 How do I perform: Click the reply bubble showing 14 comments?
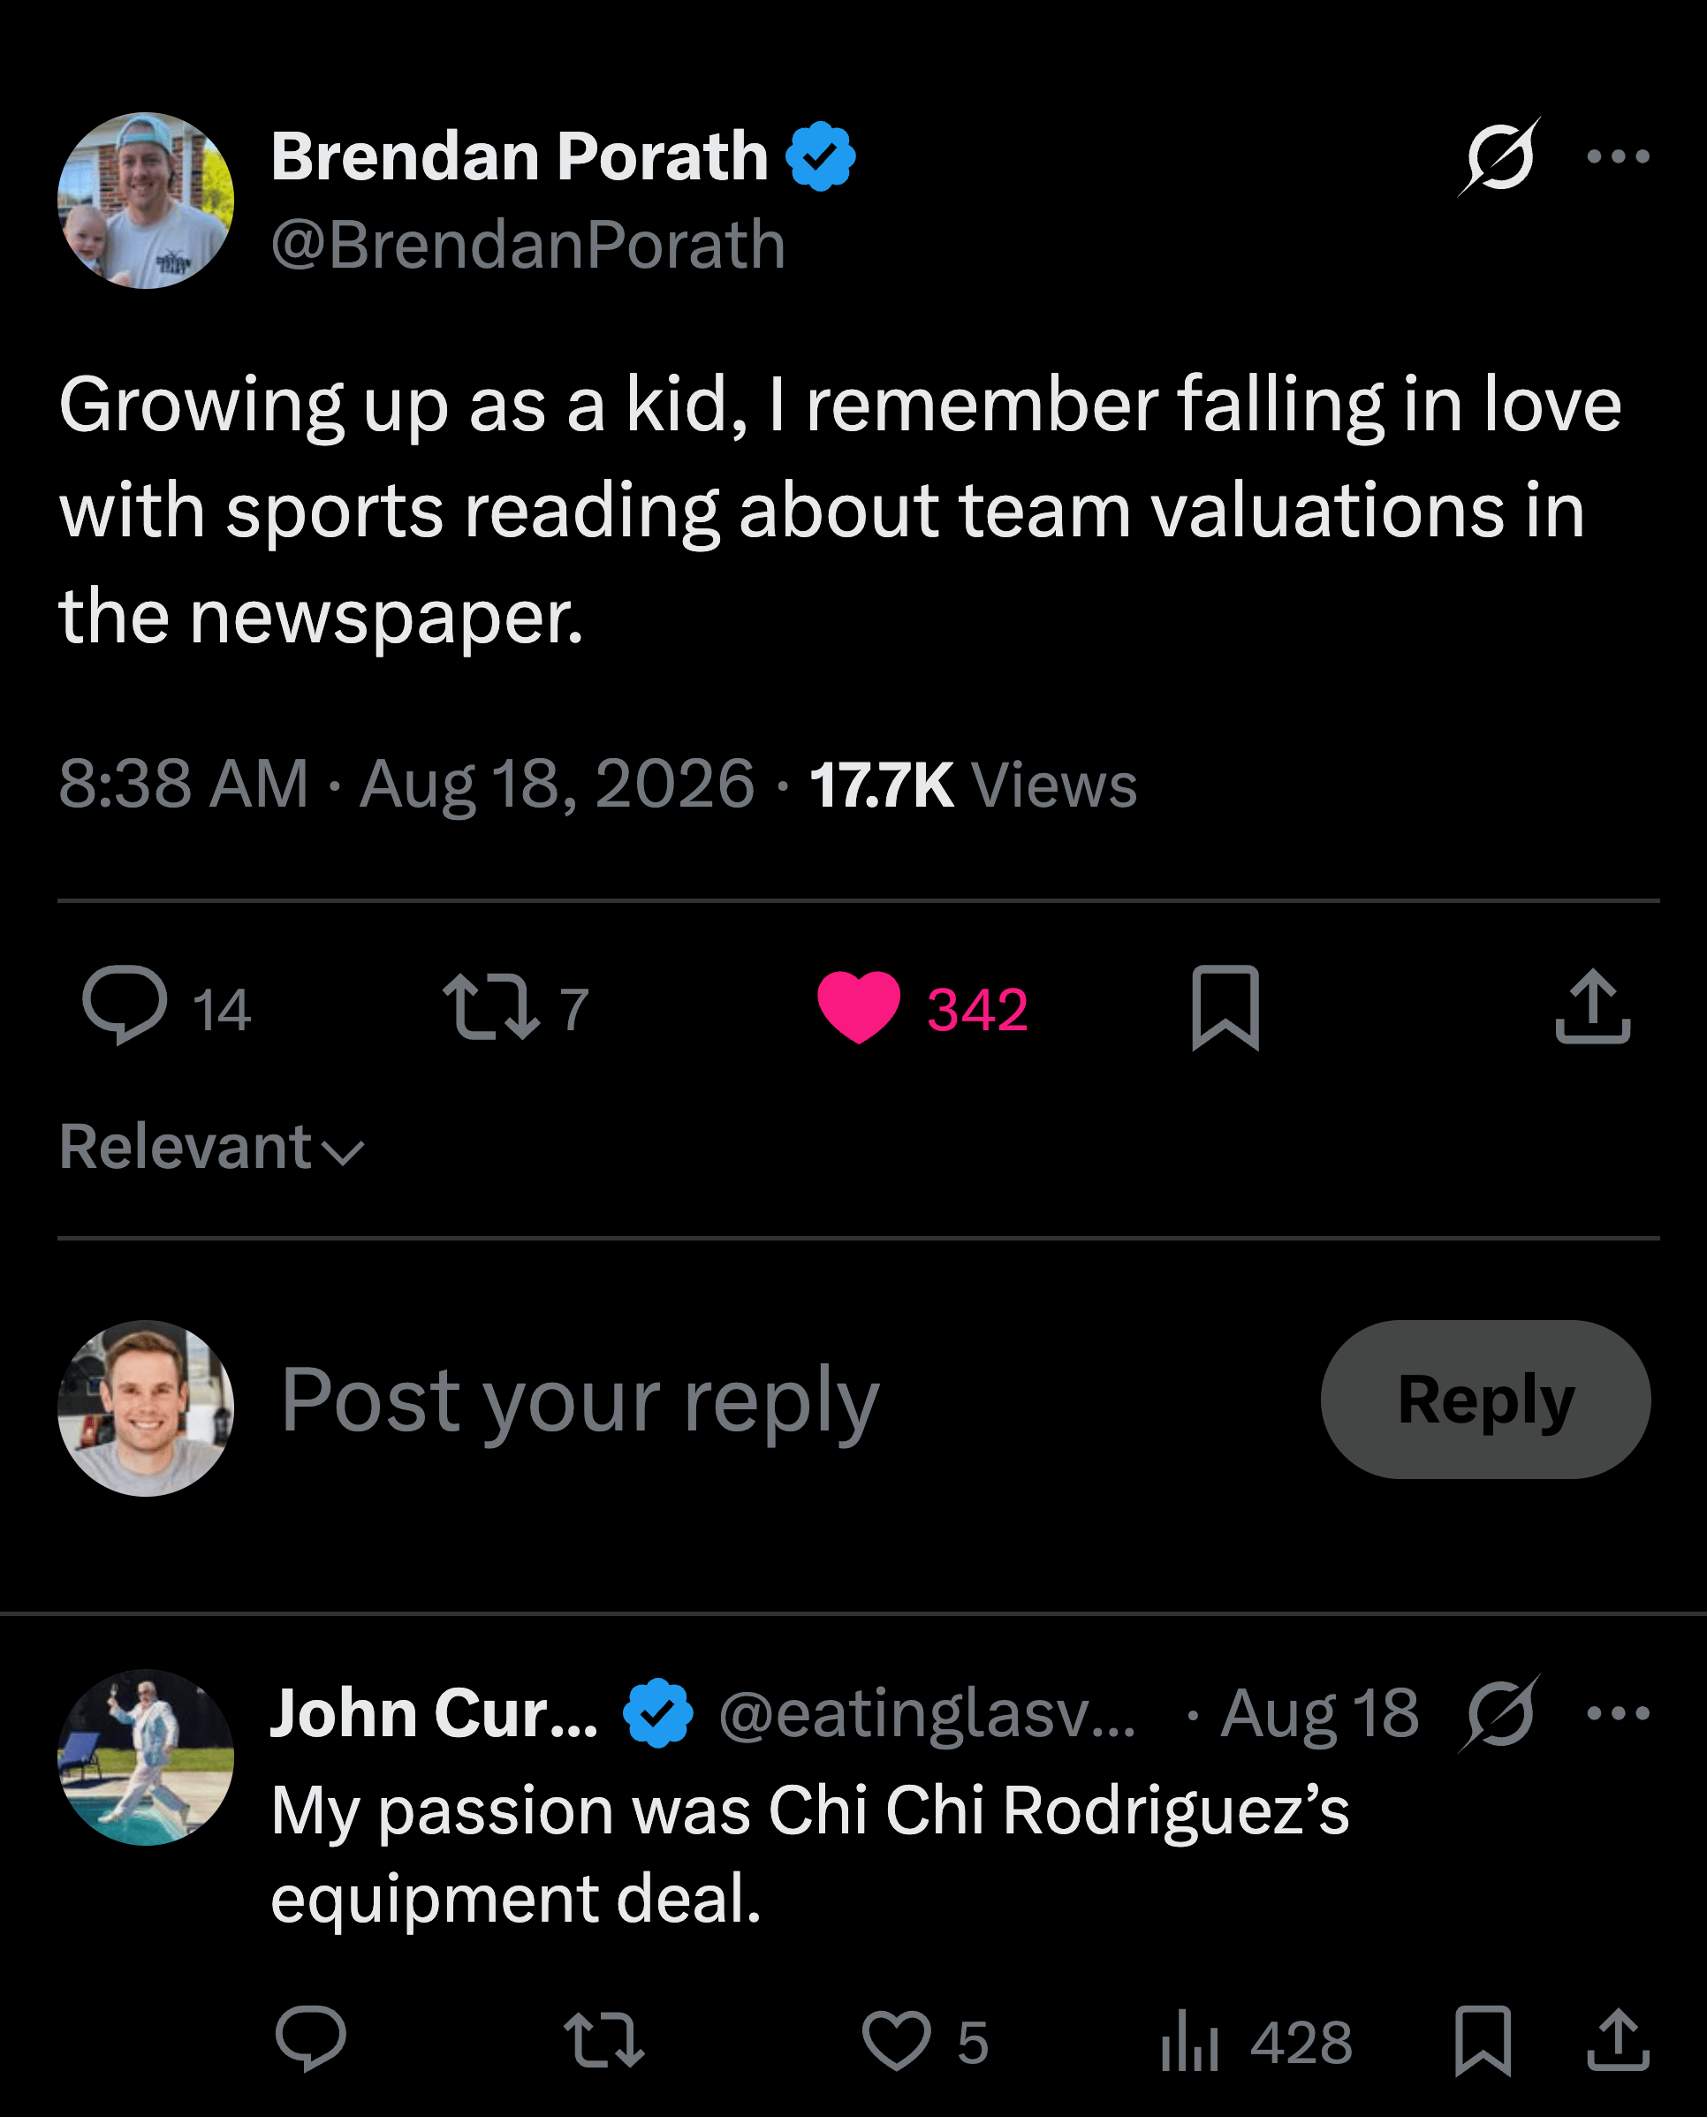click(166, 1007)
